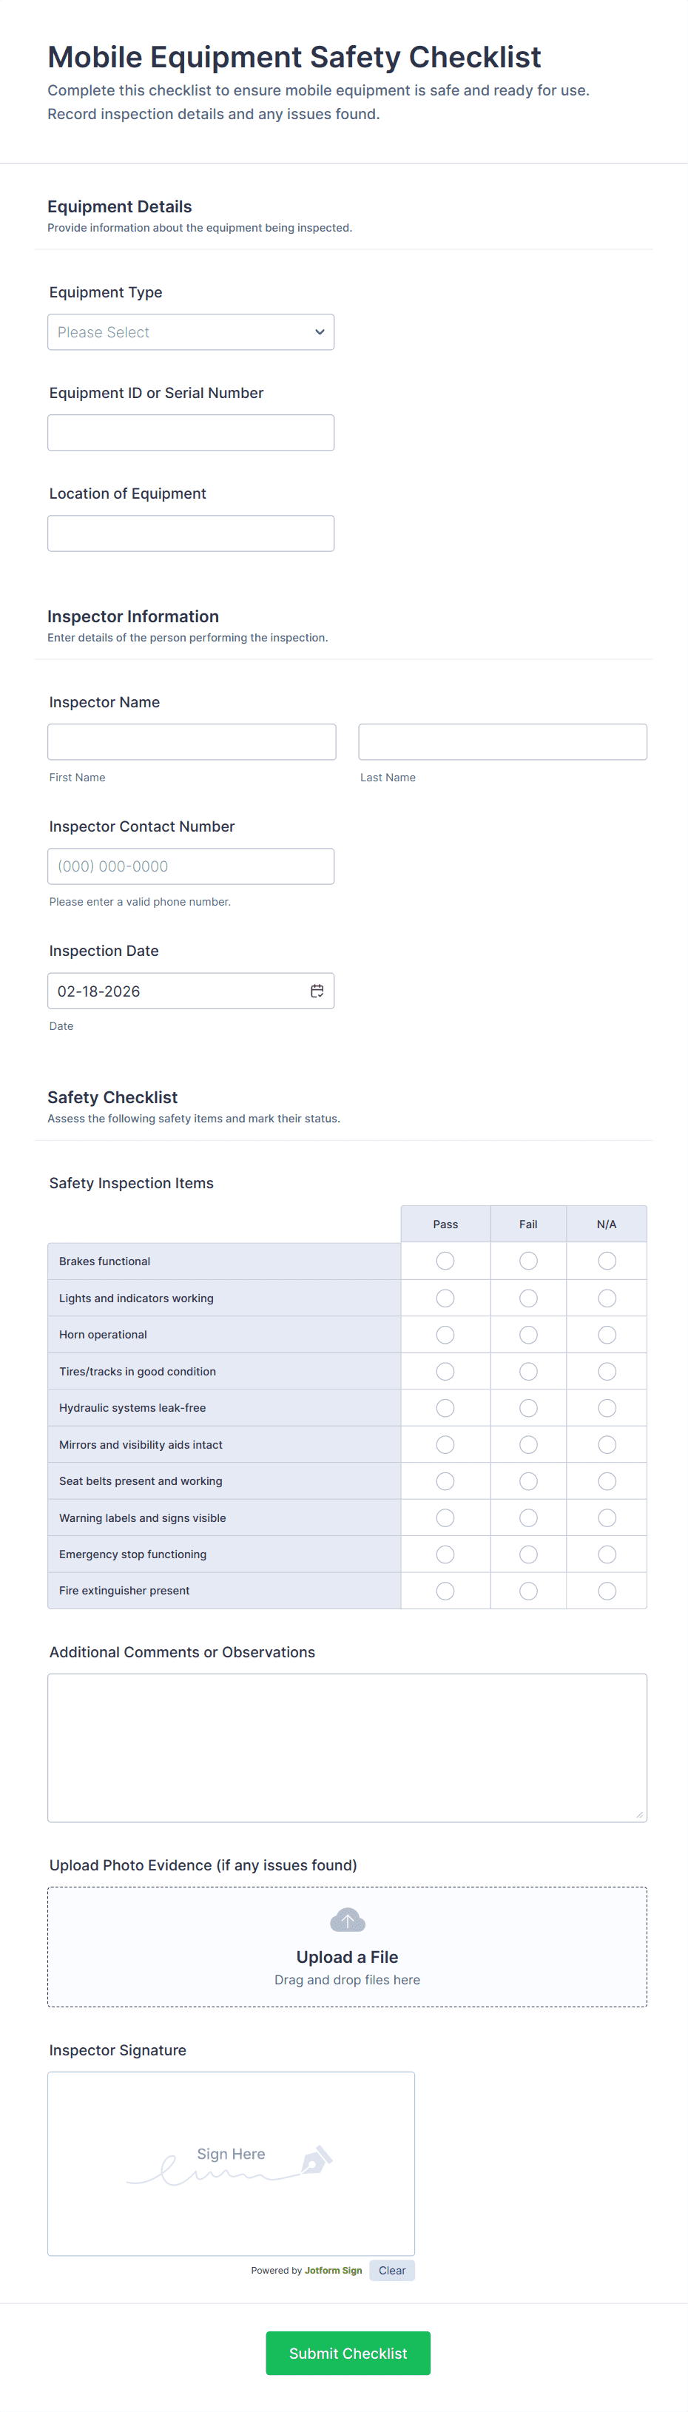Set Fire extinguisher present to N/A
Viewport: 688px width, 2412px height.
pos(607,1591)
